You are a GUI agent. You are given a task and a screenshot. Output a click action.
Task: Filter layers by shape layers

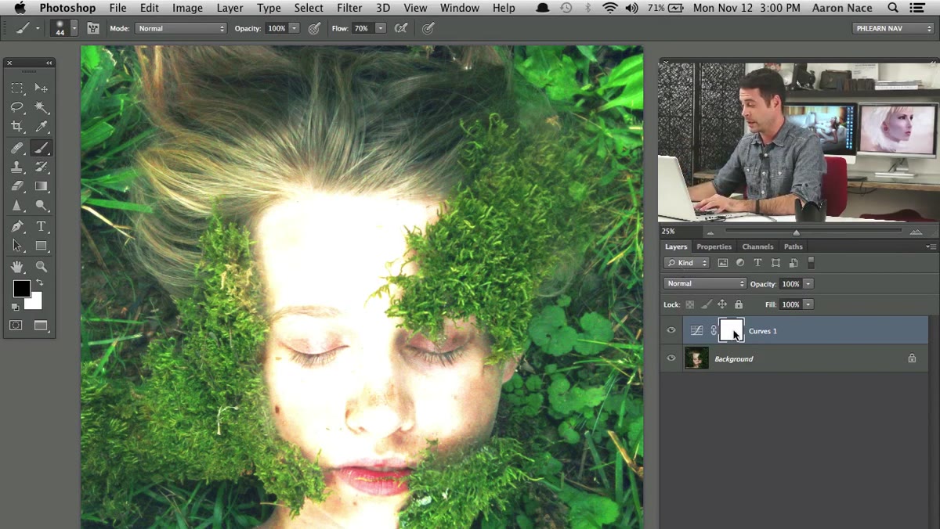click(x=775, y=263)
